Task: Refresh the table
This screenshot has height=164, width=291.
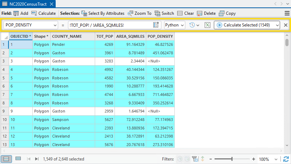Action: (286, 159)
